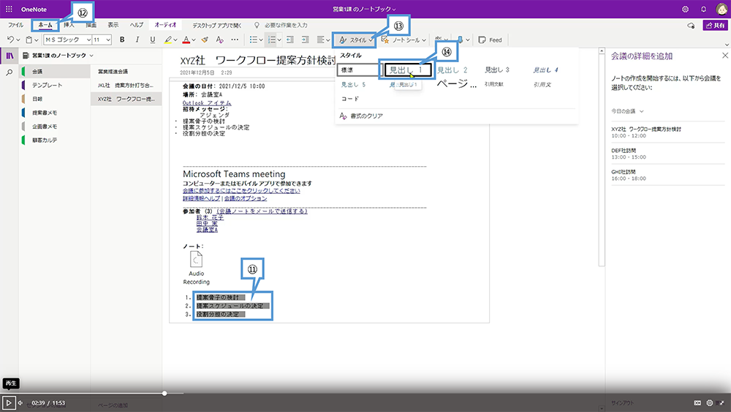Increase the paragraph indent
This screenshot has height=412, width=731.
click(305, 40)
